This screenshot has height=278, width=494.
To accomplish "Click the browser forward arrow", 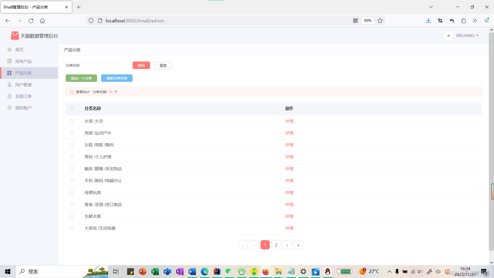I will [x=19, y=21].
